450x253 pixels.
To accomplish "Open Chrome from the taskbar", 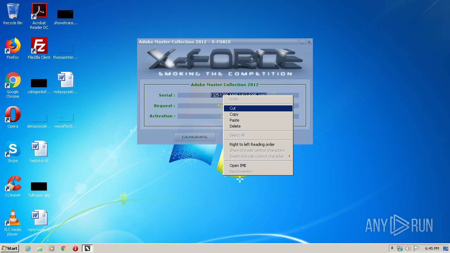I will 64,248.
